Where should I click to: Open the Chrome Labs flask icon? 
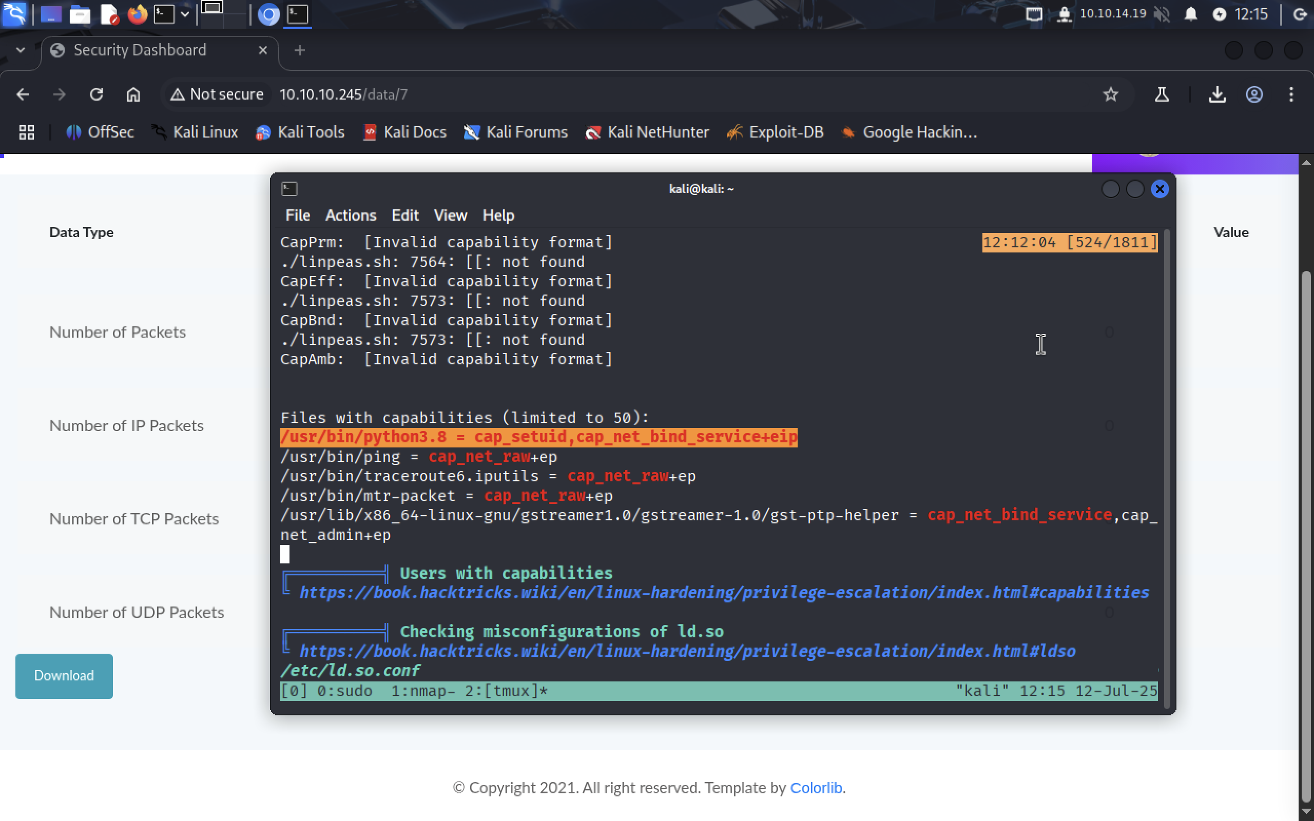(1162, 94)
